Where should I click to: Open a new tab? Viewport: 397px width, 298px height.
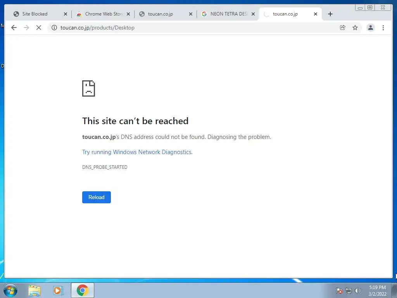point(330,14)
